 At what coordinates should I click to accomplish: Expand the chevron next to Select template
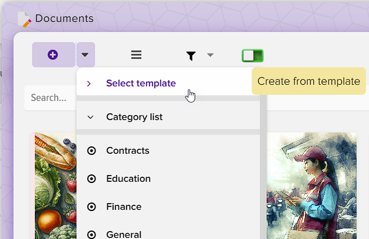pos(89,84)
